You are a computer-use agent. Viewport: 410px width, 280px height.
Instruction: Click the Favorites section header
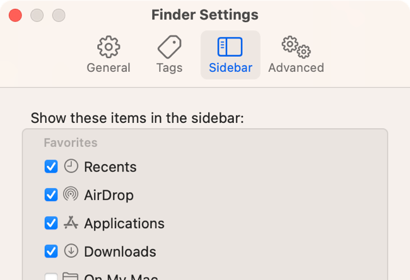pyautogui.click(x=71, y=143)
